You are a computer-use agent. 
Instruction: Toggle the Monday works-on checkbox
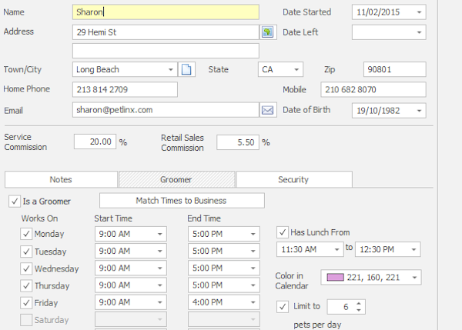(26, 234)
